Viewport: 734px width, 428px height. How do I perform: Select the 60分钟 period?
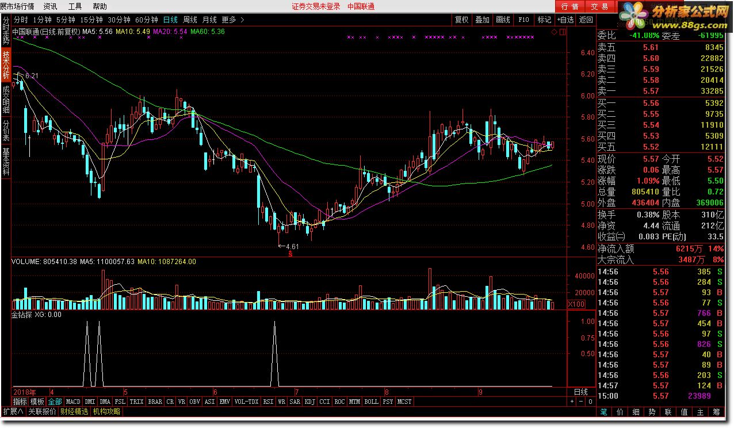point(147,20)
